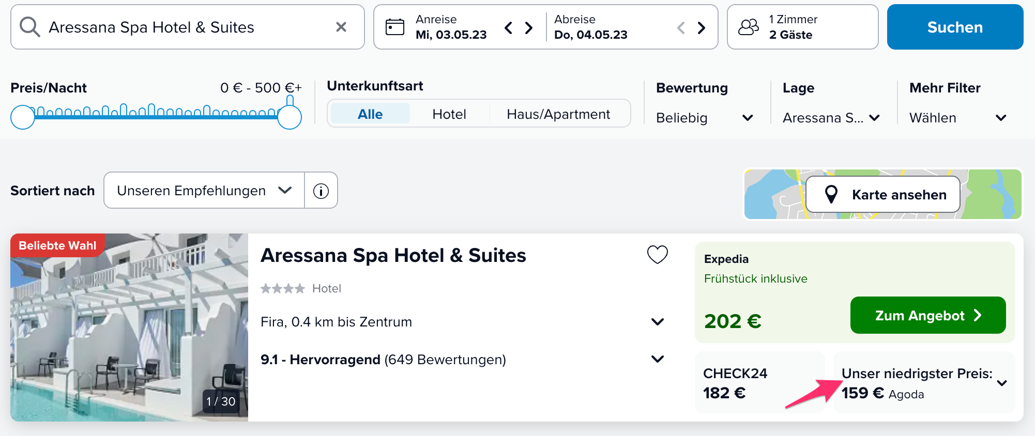
Task: Click the four-star hotel rating
Action: [x=282, y=288]
